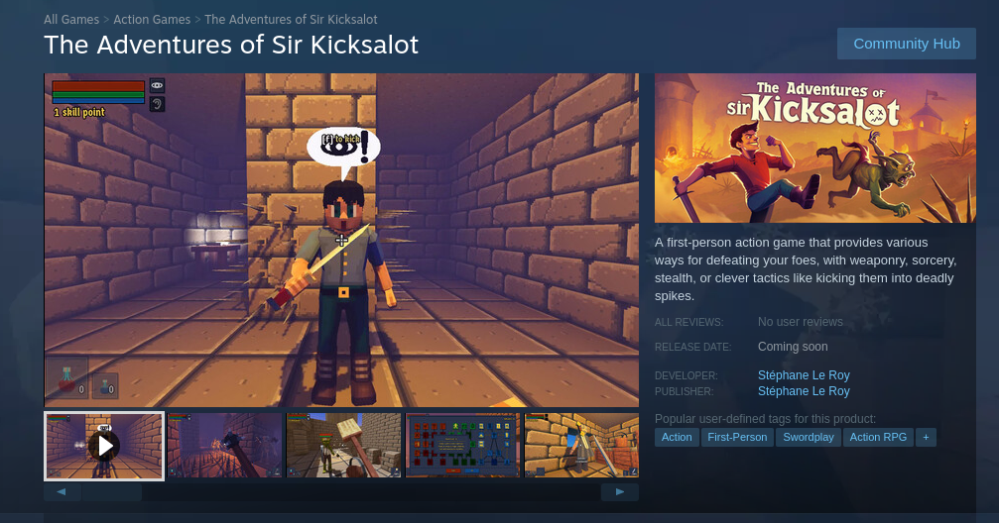This screenshot has height=523, width=999.
Task: Click the blue potion inventory slot icon
Action: click(x=106, y=386)
